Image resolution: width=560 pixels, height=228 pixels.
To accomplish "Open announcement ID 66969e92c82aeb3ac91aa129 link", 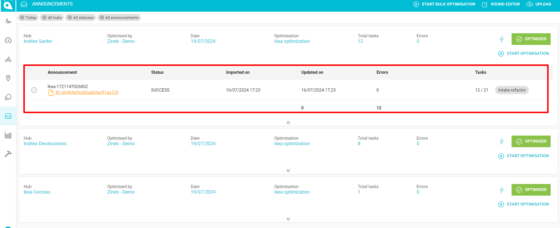I will [87, 92].
